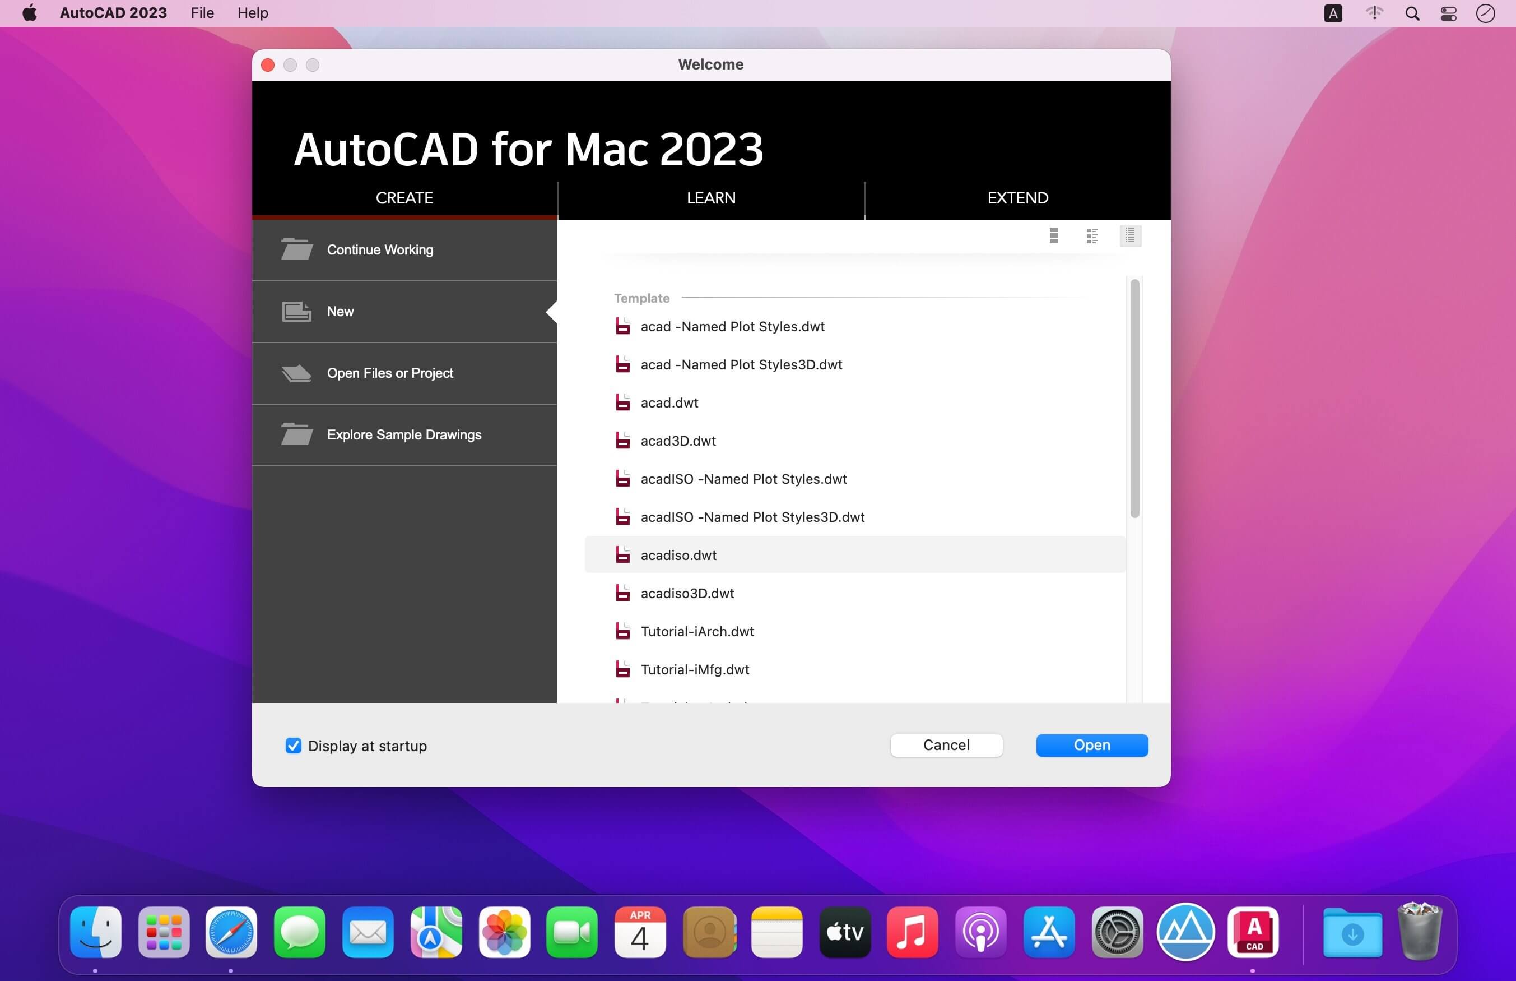1516x981 pixels.
Task: Click the Cancel button
Action: pyautogui.click(x=945, y=744)
